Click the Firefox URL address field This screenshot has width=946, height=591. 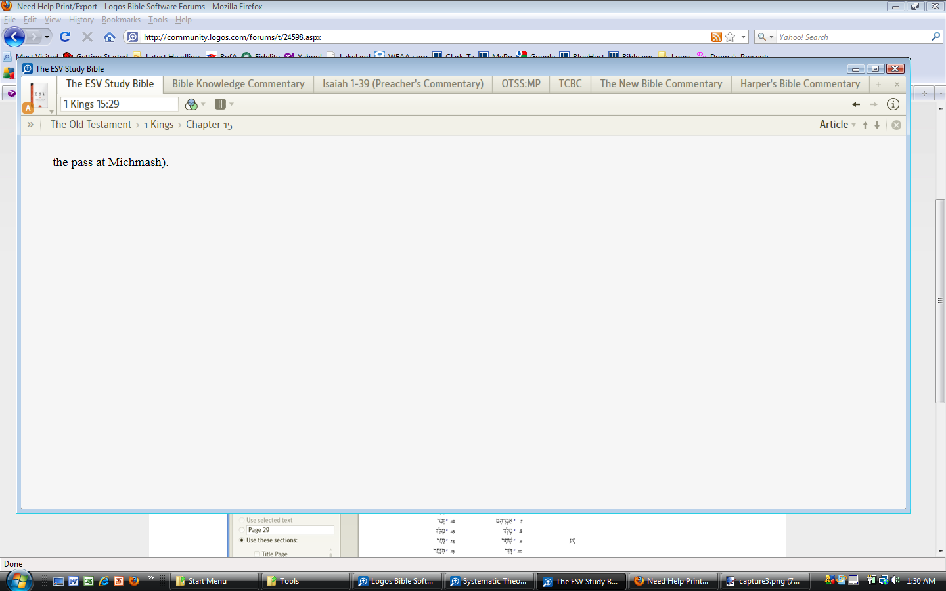click(424, 37)
